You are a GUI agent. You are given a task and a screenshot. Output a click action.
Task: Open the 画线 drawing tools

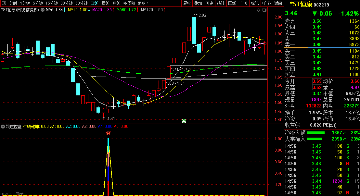(232, 3)
